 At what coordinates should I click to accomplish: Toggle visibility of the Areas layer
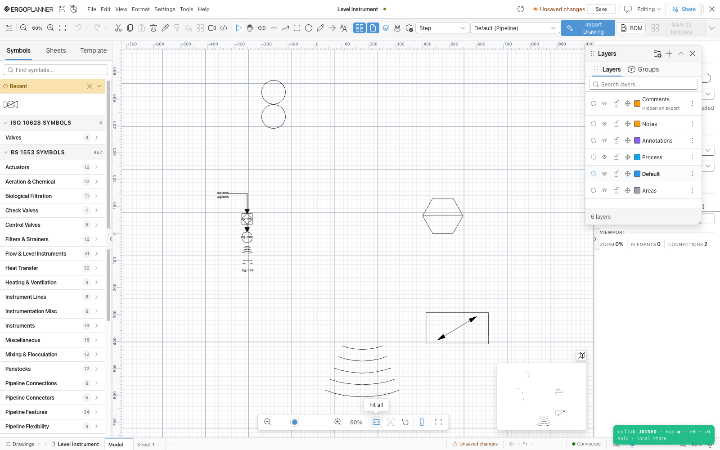click(x=604, y=190)
